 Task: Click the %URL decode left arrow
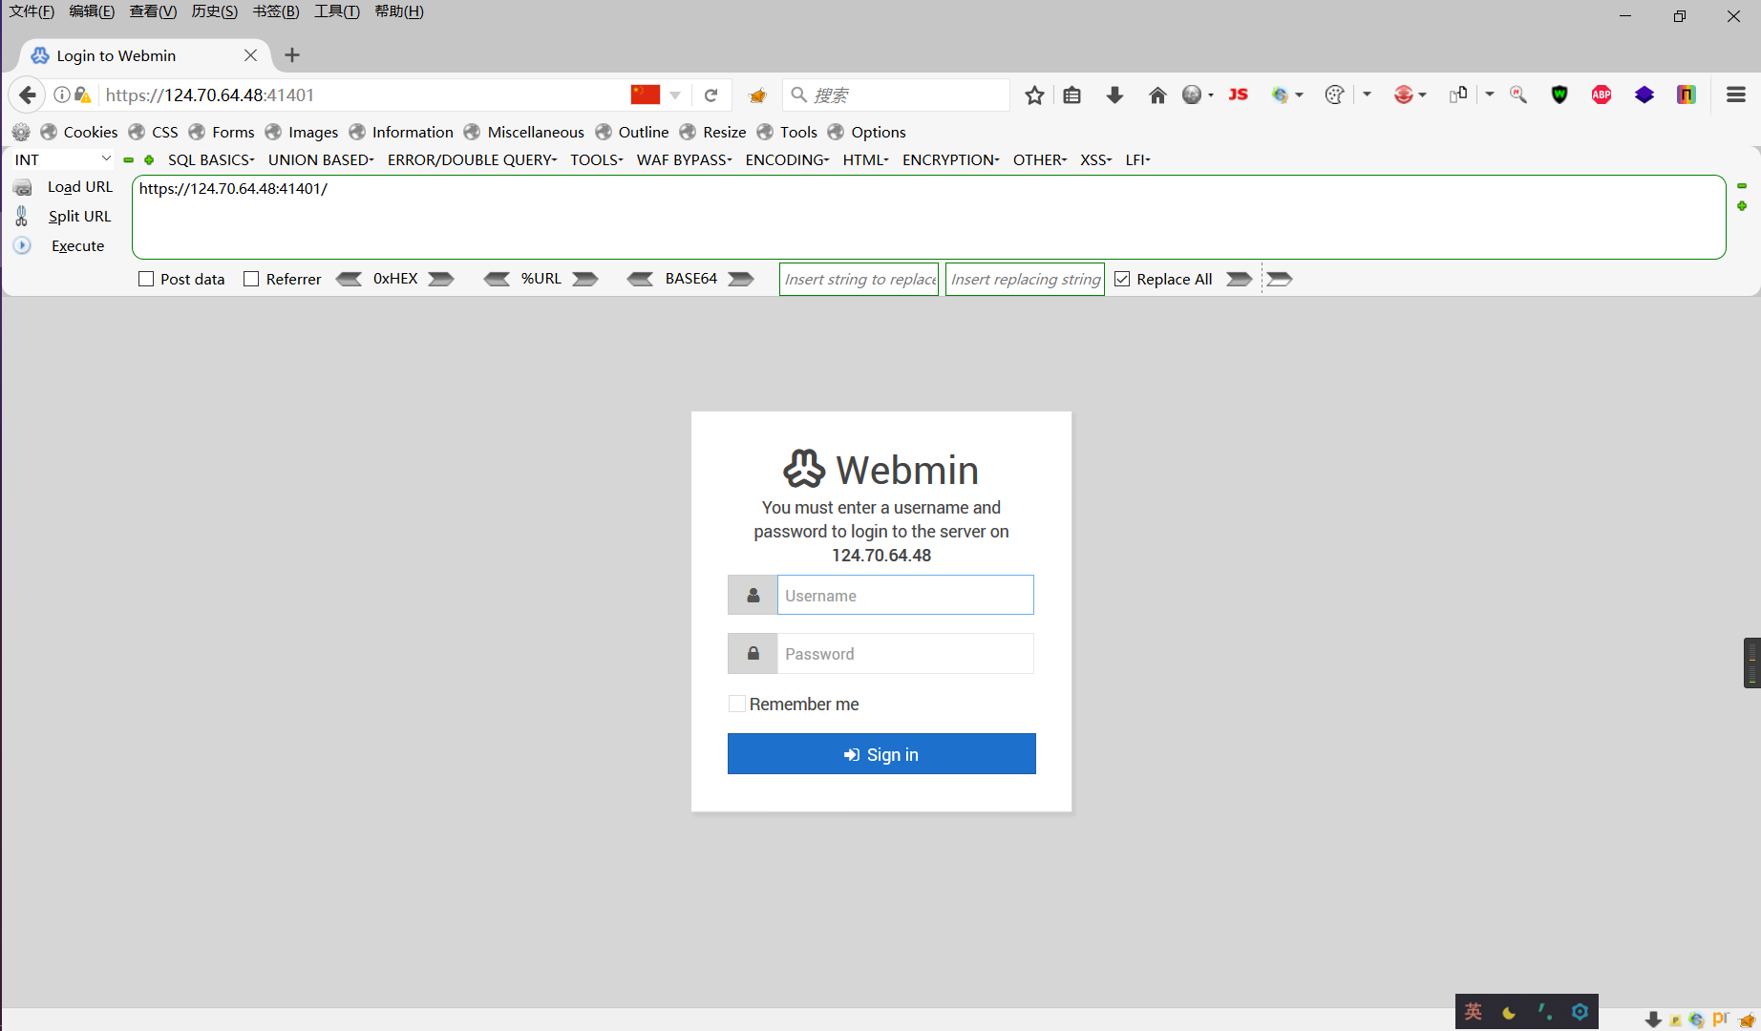coord(497,279)
